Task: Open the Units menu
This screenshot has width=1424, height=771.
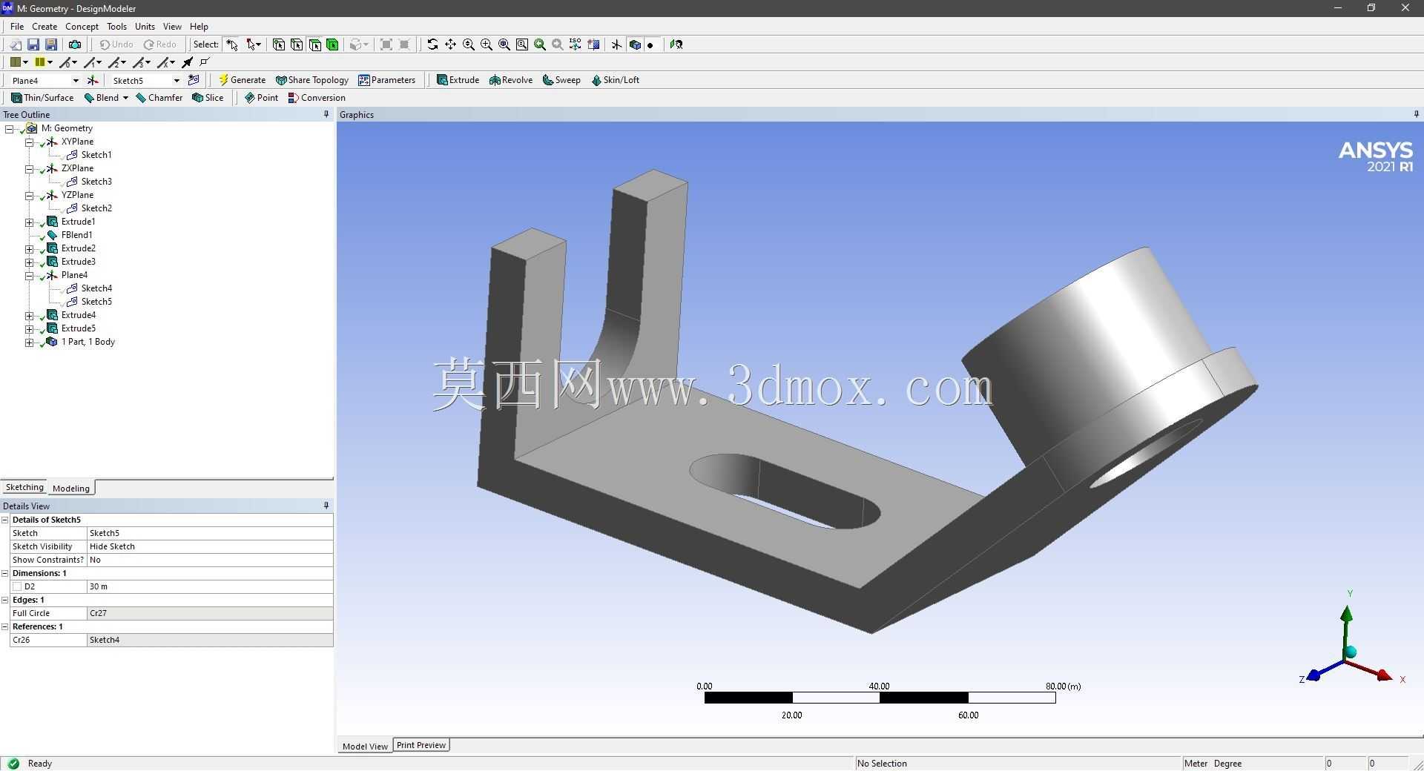Action: point(145,27)
